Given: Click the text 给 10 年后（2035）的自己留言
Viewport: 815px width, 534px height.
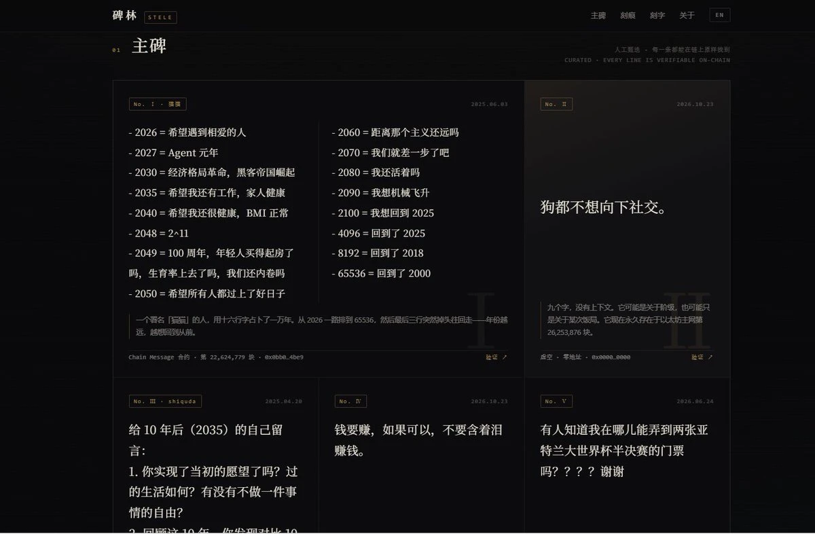Looking at the screenshot, I should point(206,440).
